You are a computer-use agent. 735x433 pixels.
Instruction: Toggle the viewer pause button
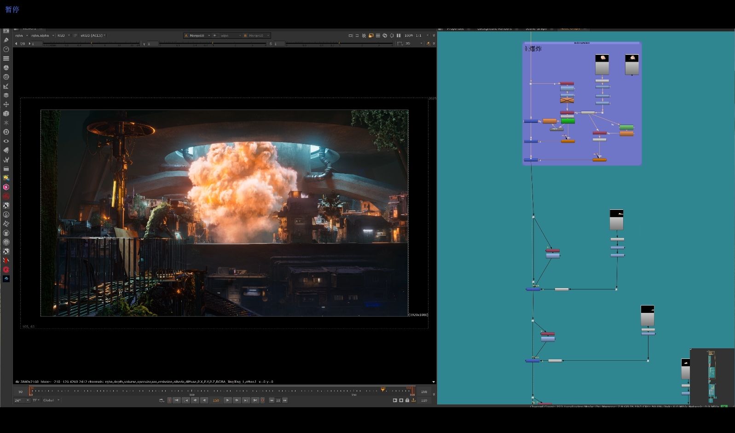(399, 35)
